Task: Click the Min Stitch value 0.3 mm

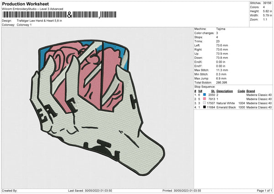Action: [x=221, y=74]
